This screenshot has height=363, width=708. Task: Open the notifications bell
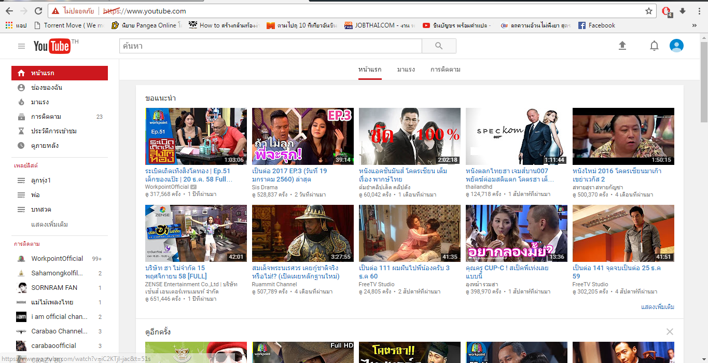click(x=654, y=46)
